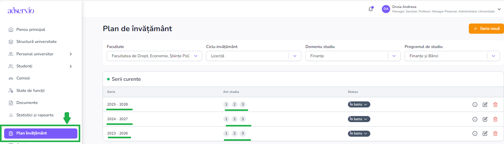This screenshot has height=144, width=504.
Task: Change status of the 2025 - 2028 series
Action: [x=359, y=104]
